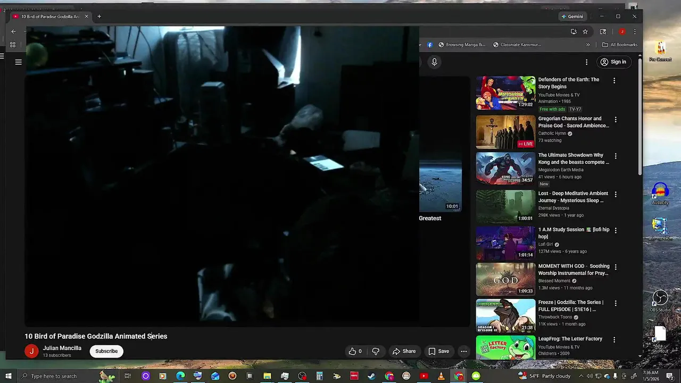Open the Julian Mancilla channel name link
The image size is (681, 383).
coord(62,348)
